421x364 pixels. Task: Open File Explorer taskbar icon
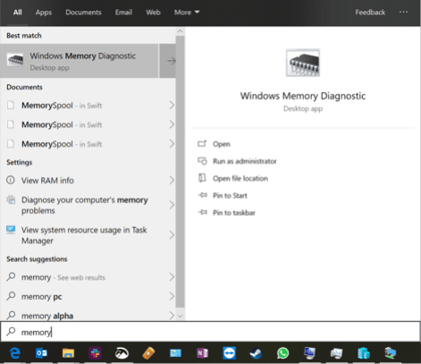[68, 353]
